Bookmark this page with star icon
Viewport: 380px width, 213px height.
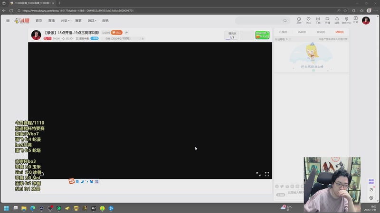coord(345,10)
